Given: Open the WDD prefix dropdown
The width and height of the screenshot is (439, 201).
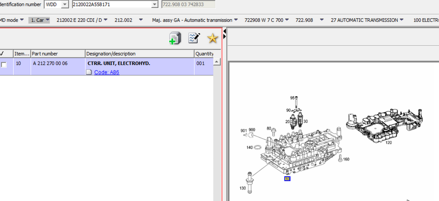Looking at the screenshot, I should [65, 5].
